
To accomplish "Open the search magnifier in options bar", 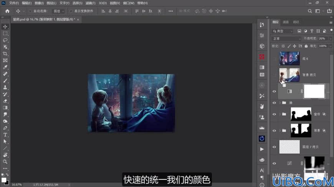I will pos(310,11).
